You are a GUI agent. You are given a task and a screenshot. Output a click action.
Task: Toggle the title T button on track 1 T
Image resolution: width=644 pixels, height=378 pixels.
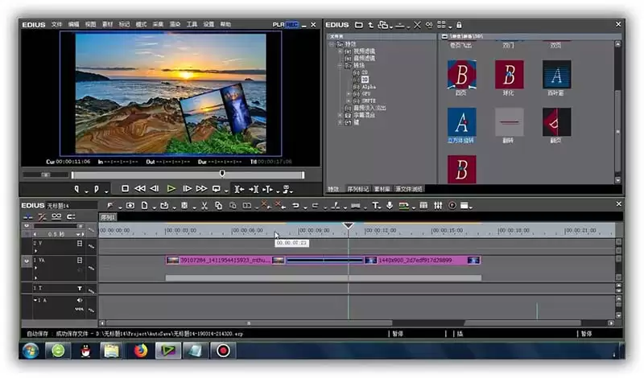79,289
